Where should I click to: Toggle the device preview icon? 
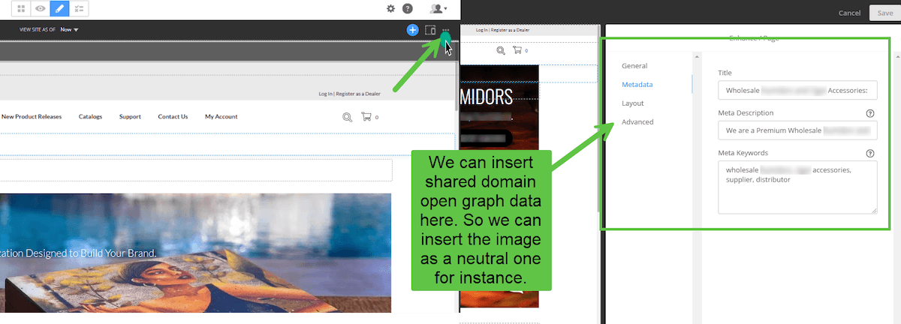pos(430,30)
